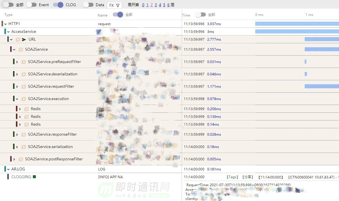Open the 【Tags】 link in CLOGGING row
Viewport: 339px width, 201px height.
point(232,177)
